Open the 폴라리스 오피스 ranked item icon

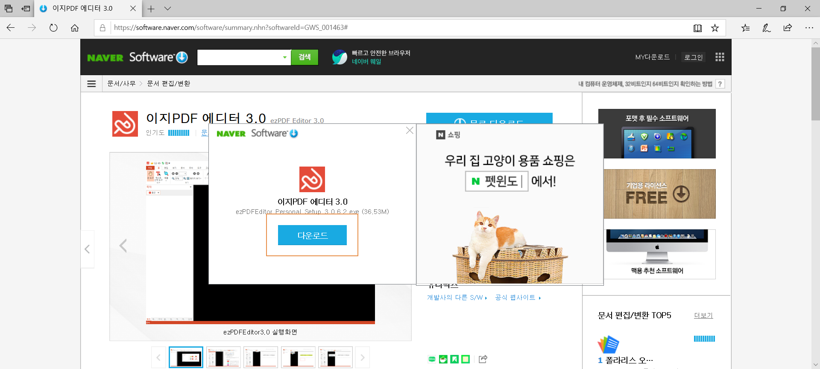(x=609, y=345)
